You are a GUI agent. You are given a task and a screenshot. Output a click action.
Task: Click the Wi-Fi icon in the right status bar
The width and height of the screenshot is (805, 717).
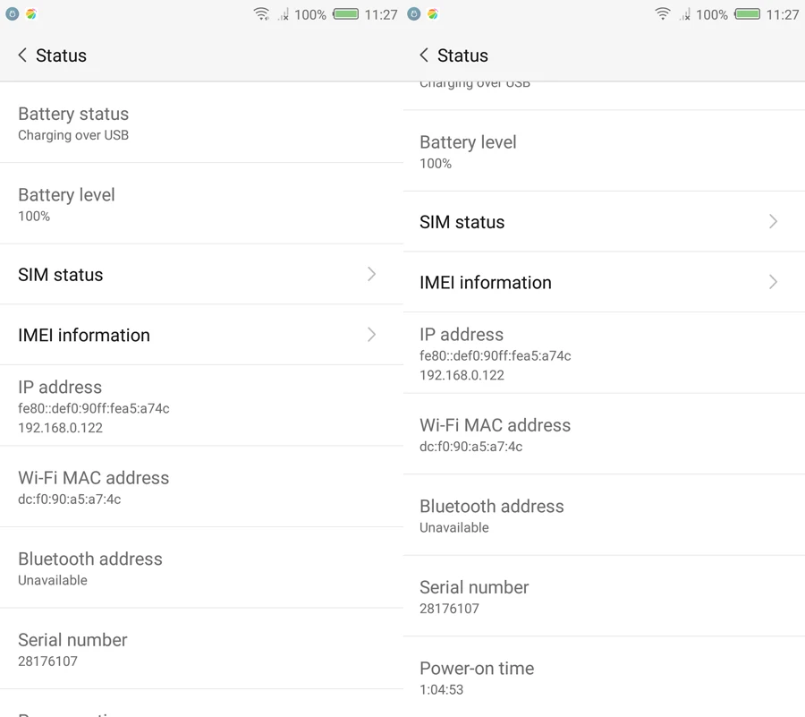point(663,14)
